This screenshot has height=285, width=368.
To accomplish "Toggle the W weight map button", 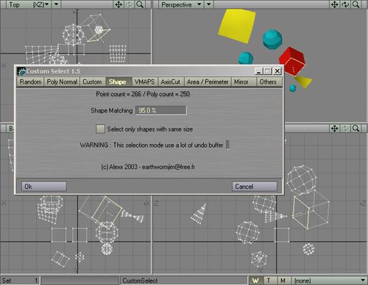I will pyautogui.click(x=255, y=281).
